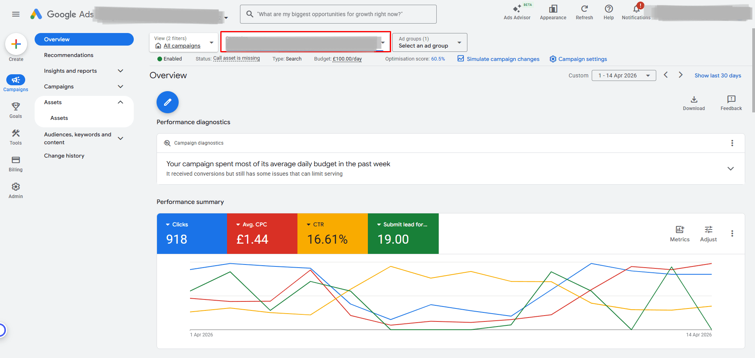Open the Ad groups selector dropdown
The height and width of the screenshot is (358, 755).
(x=430, y=42)
